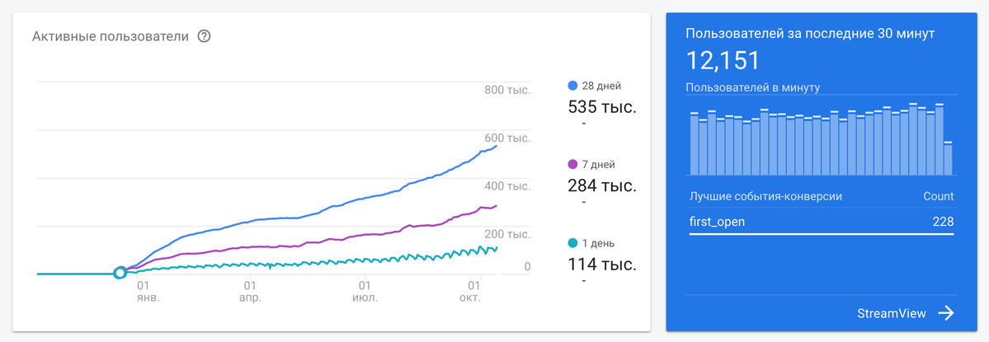Click the Лучшие события-конверсии heading
Screen dimensions: 989x342
pos(766,196)
